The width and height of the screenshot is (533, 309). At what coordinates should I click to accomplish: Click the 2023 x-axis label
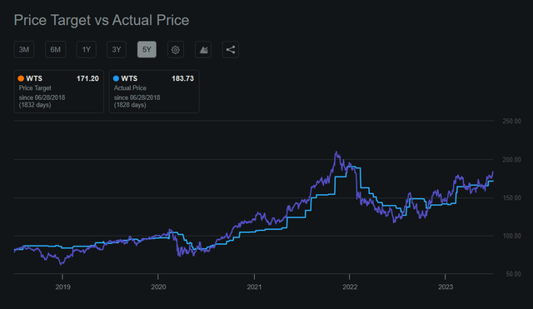pos(446,287)
